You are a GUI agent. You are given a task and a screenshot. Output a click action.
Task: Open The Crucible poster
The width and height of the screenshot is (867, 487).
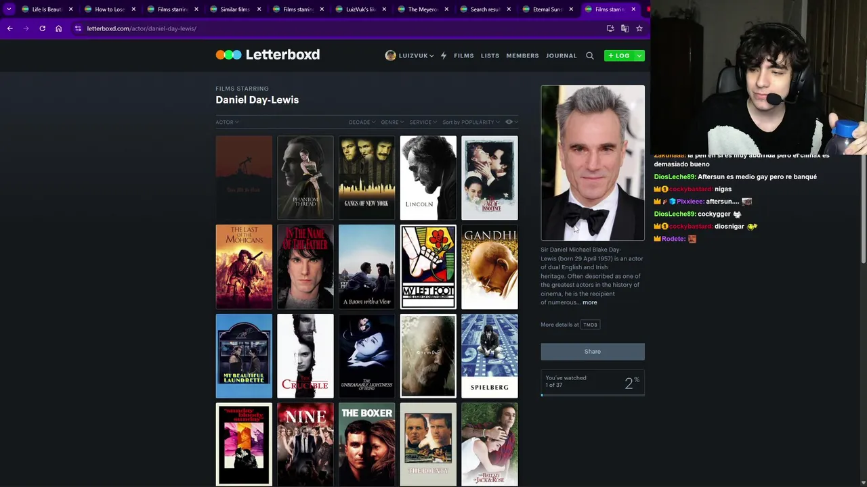pyautogui.click(x=305, y=356)
